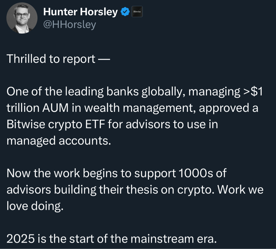Screen dimensions: 276x249
Task: Open the @HHorsley handle link
Action: coord(69,25)
